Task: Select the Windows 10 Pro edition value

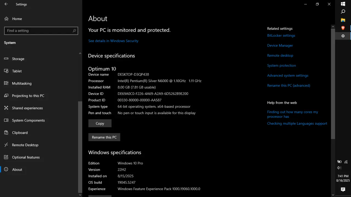Action: (x=130, y=163)
